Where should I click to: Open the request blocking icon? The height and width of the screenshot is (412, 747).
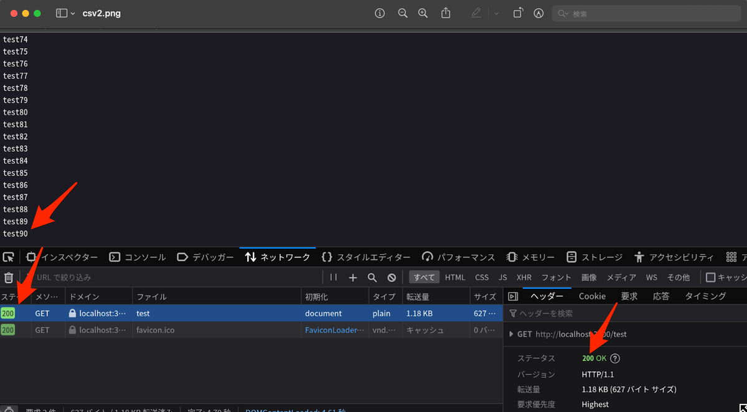pyautogui.click(x=392, y=277)
